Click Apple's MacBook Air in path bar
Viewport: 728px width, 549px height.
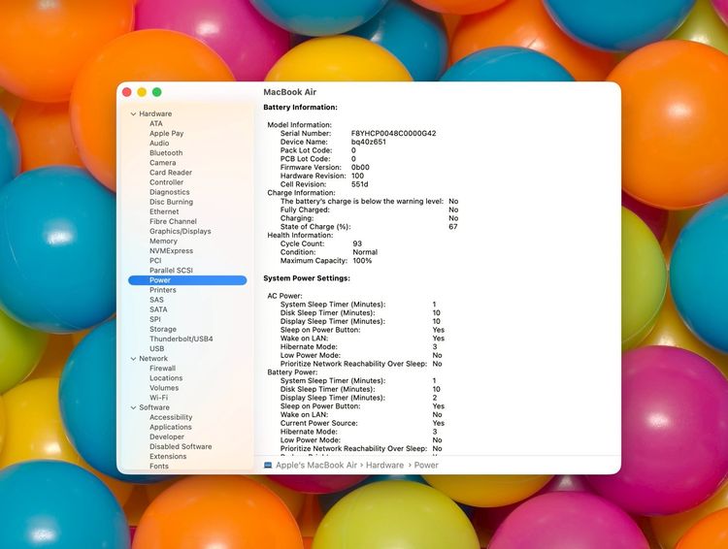(316, 465)
